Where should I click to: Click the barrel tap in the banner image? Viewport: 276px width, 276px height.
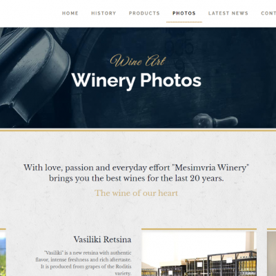(x=215, y=120)
